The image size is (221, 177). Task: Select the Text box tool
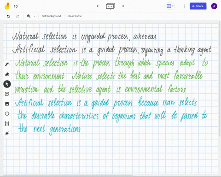click(7, 124)
